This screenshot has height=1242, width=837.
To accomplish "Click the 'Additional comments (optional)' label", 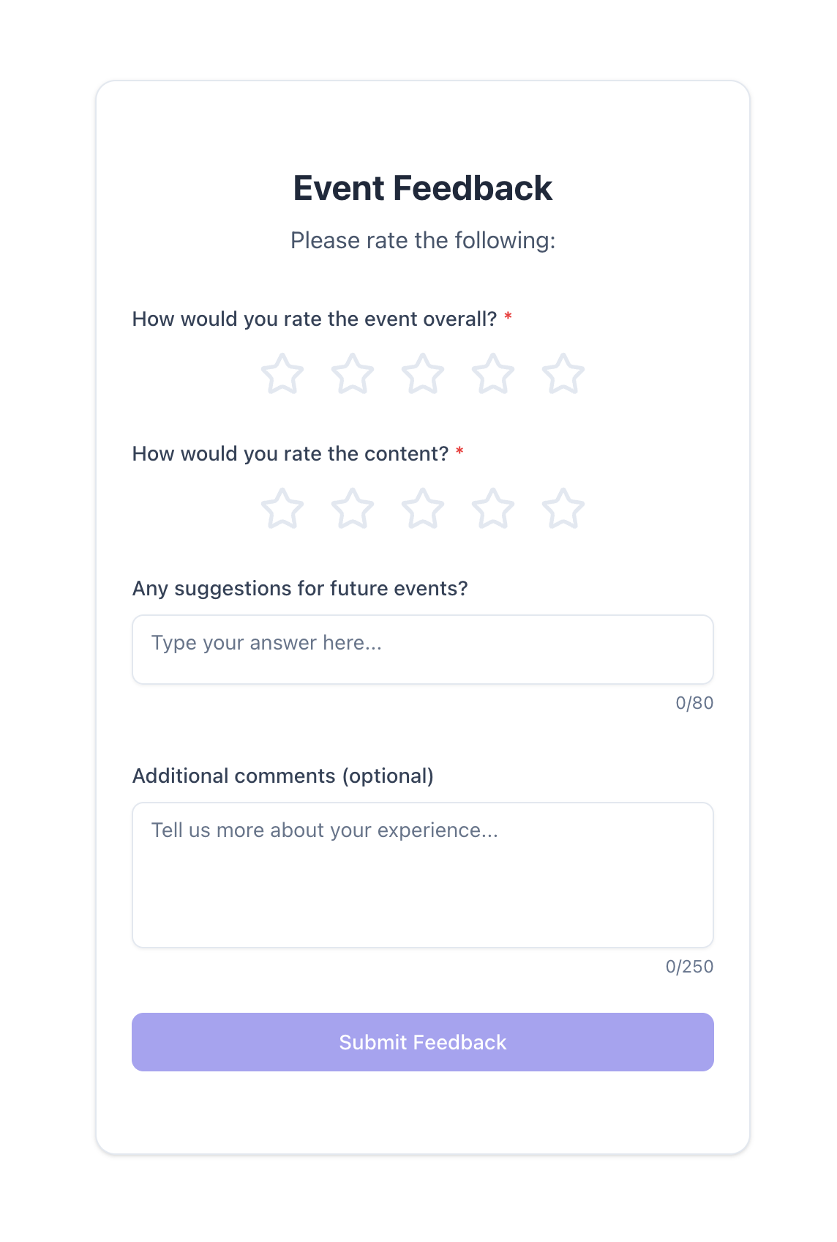I will [x=283, y=776].
